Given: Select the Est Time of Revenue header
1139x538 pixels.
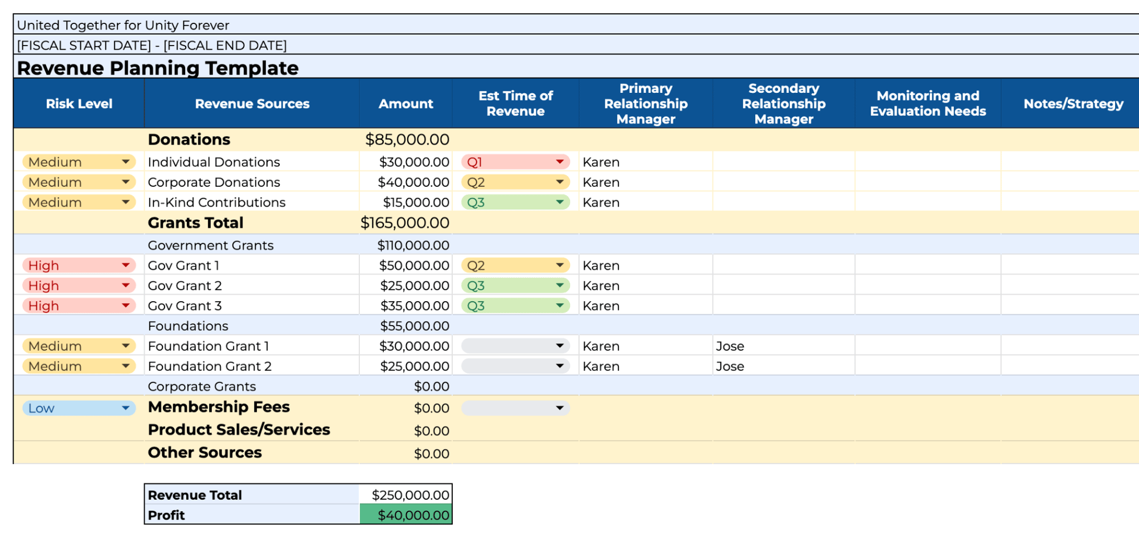Looking at the screenshot, I should 515,104.
